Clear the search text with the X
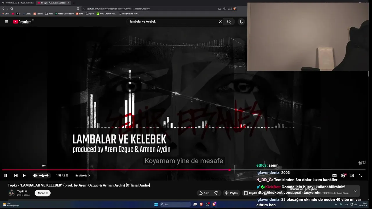 220,21
